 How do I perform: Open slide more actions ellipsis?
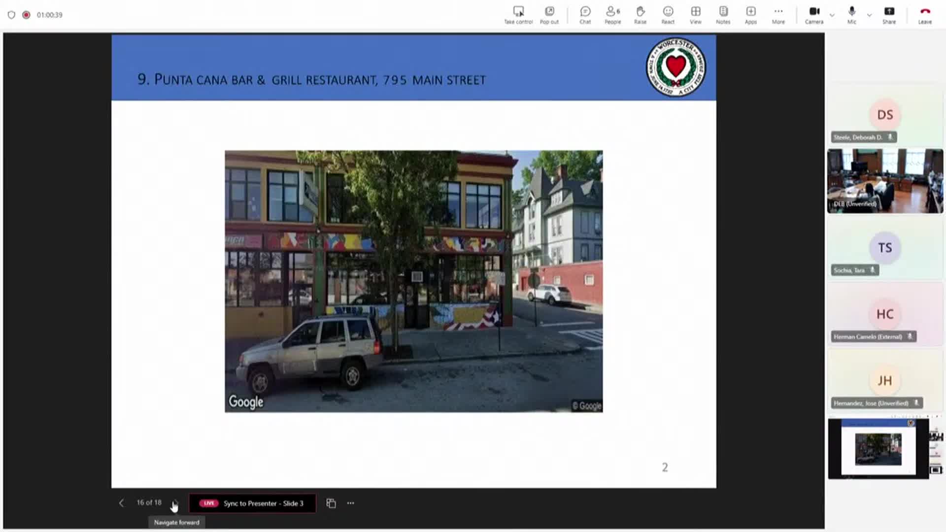350,503
